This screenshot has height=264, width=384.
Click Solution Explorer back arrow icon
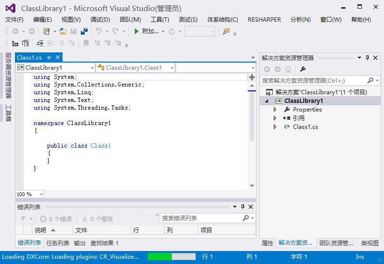click(x=267, y=69)
